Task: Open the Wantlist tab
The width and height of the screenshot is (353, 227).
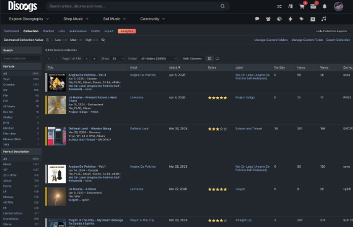Action: pyautogui.click(x=48, y=31)
